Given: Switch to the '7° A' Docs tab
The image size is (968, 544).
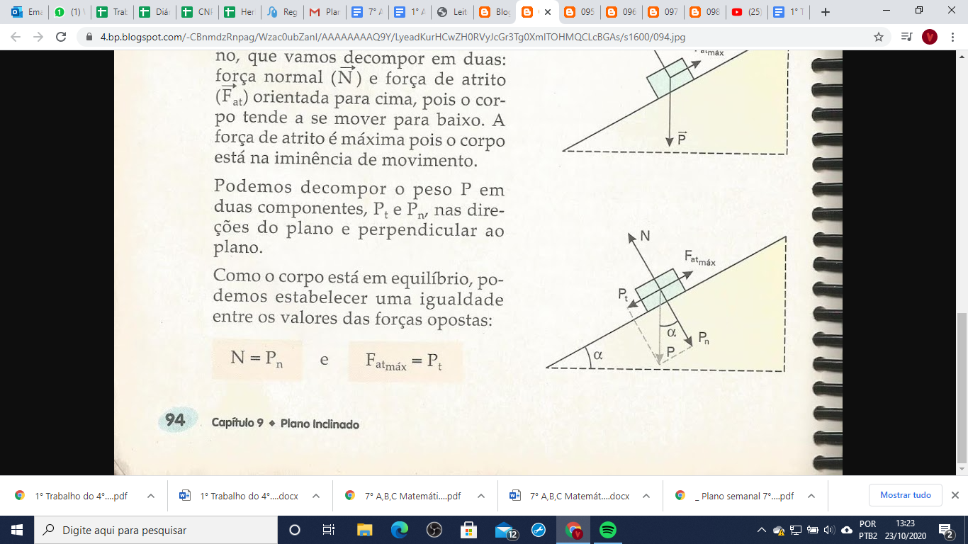Looking at the screenshot, I should coord(366,12).
